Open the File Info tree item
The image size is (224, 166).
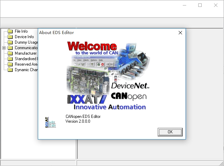pos(21,31)
